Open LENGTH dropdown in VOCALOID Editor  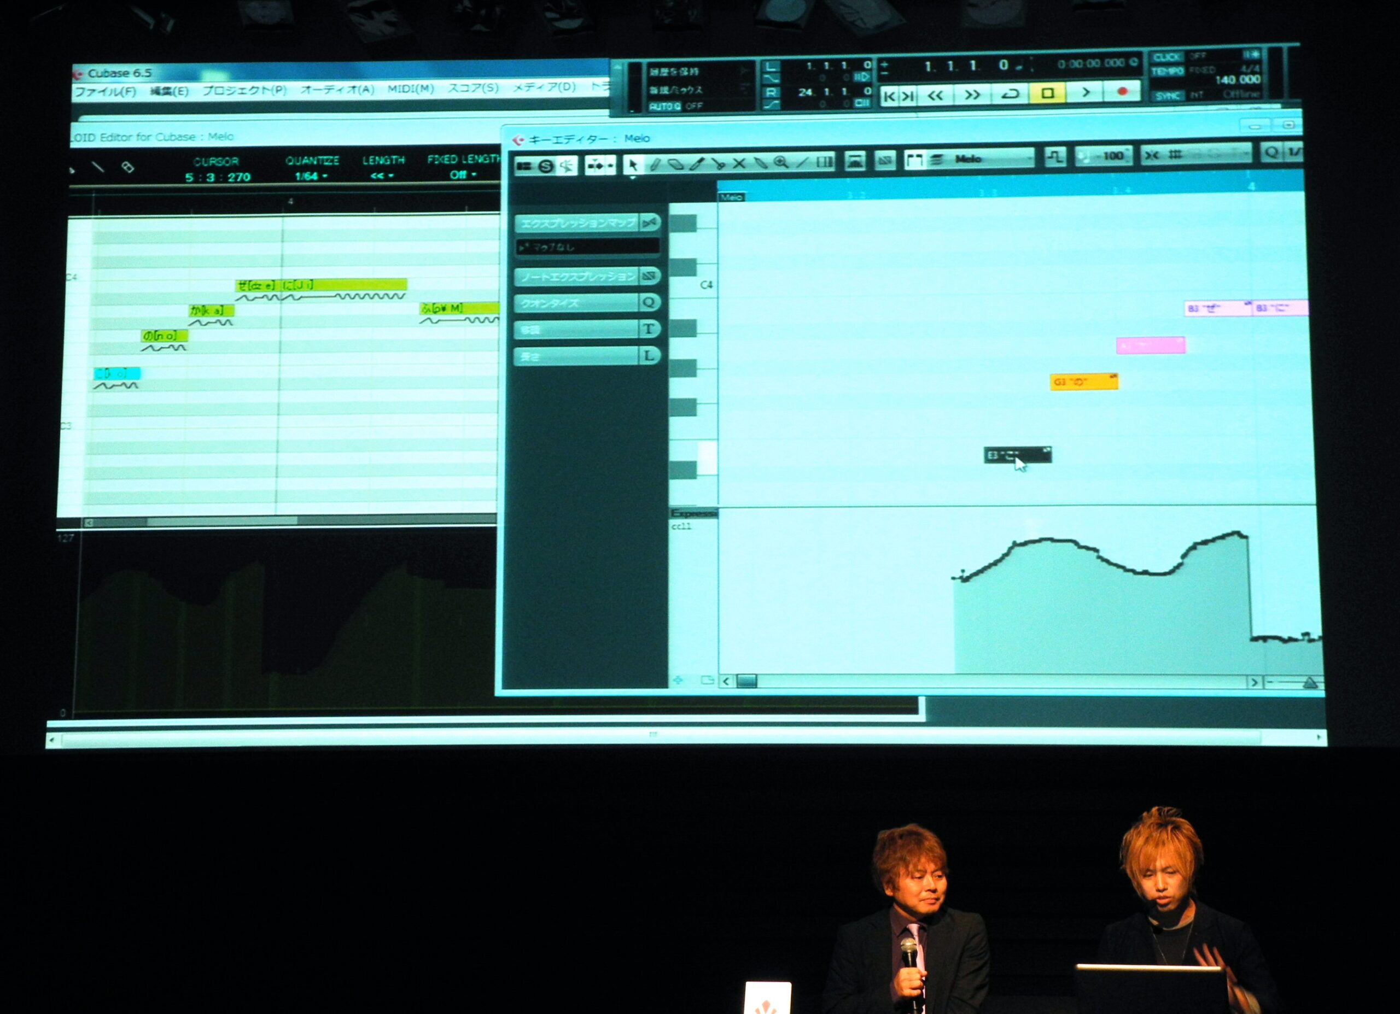pyautogui.click(x=382, y=176)
